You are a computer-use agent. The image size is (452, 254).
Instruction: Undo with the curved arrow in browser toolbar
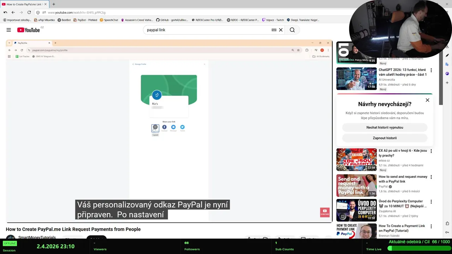coord(5,12)
